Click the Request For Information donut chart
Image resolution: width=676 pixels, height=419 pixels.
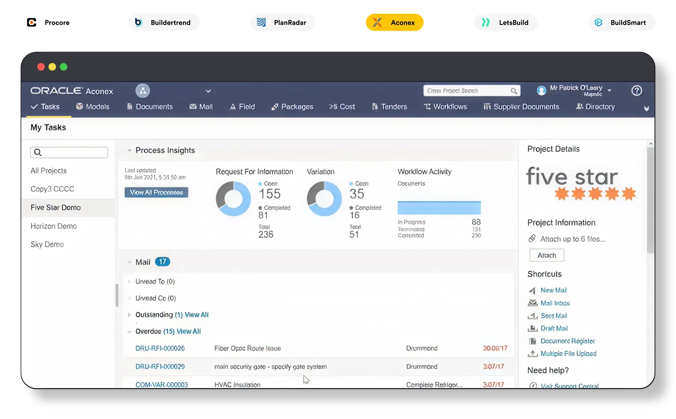coord(233,198)
